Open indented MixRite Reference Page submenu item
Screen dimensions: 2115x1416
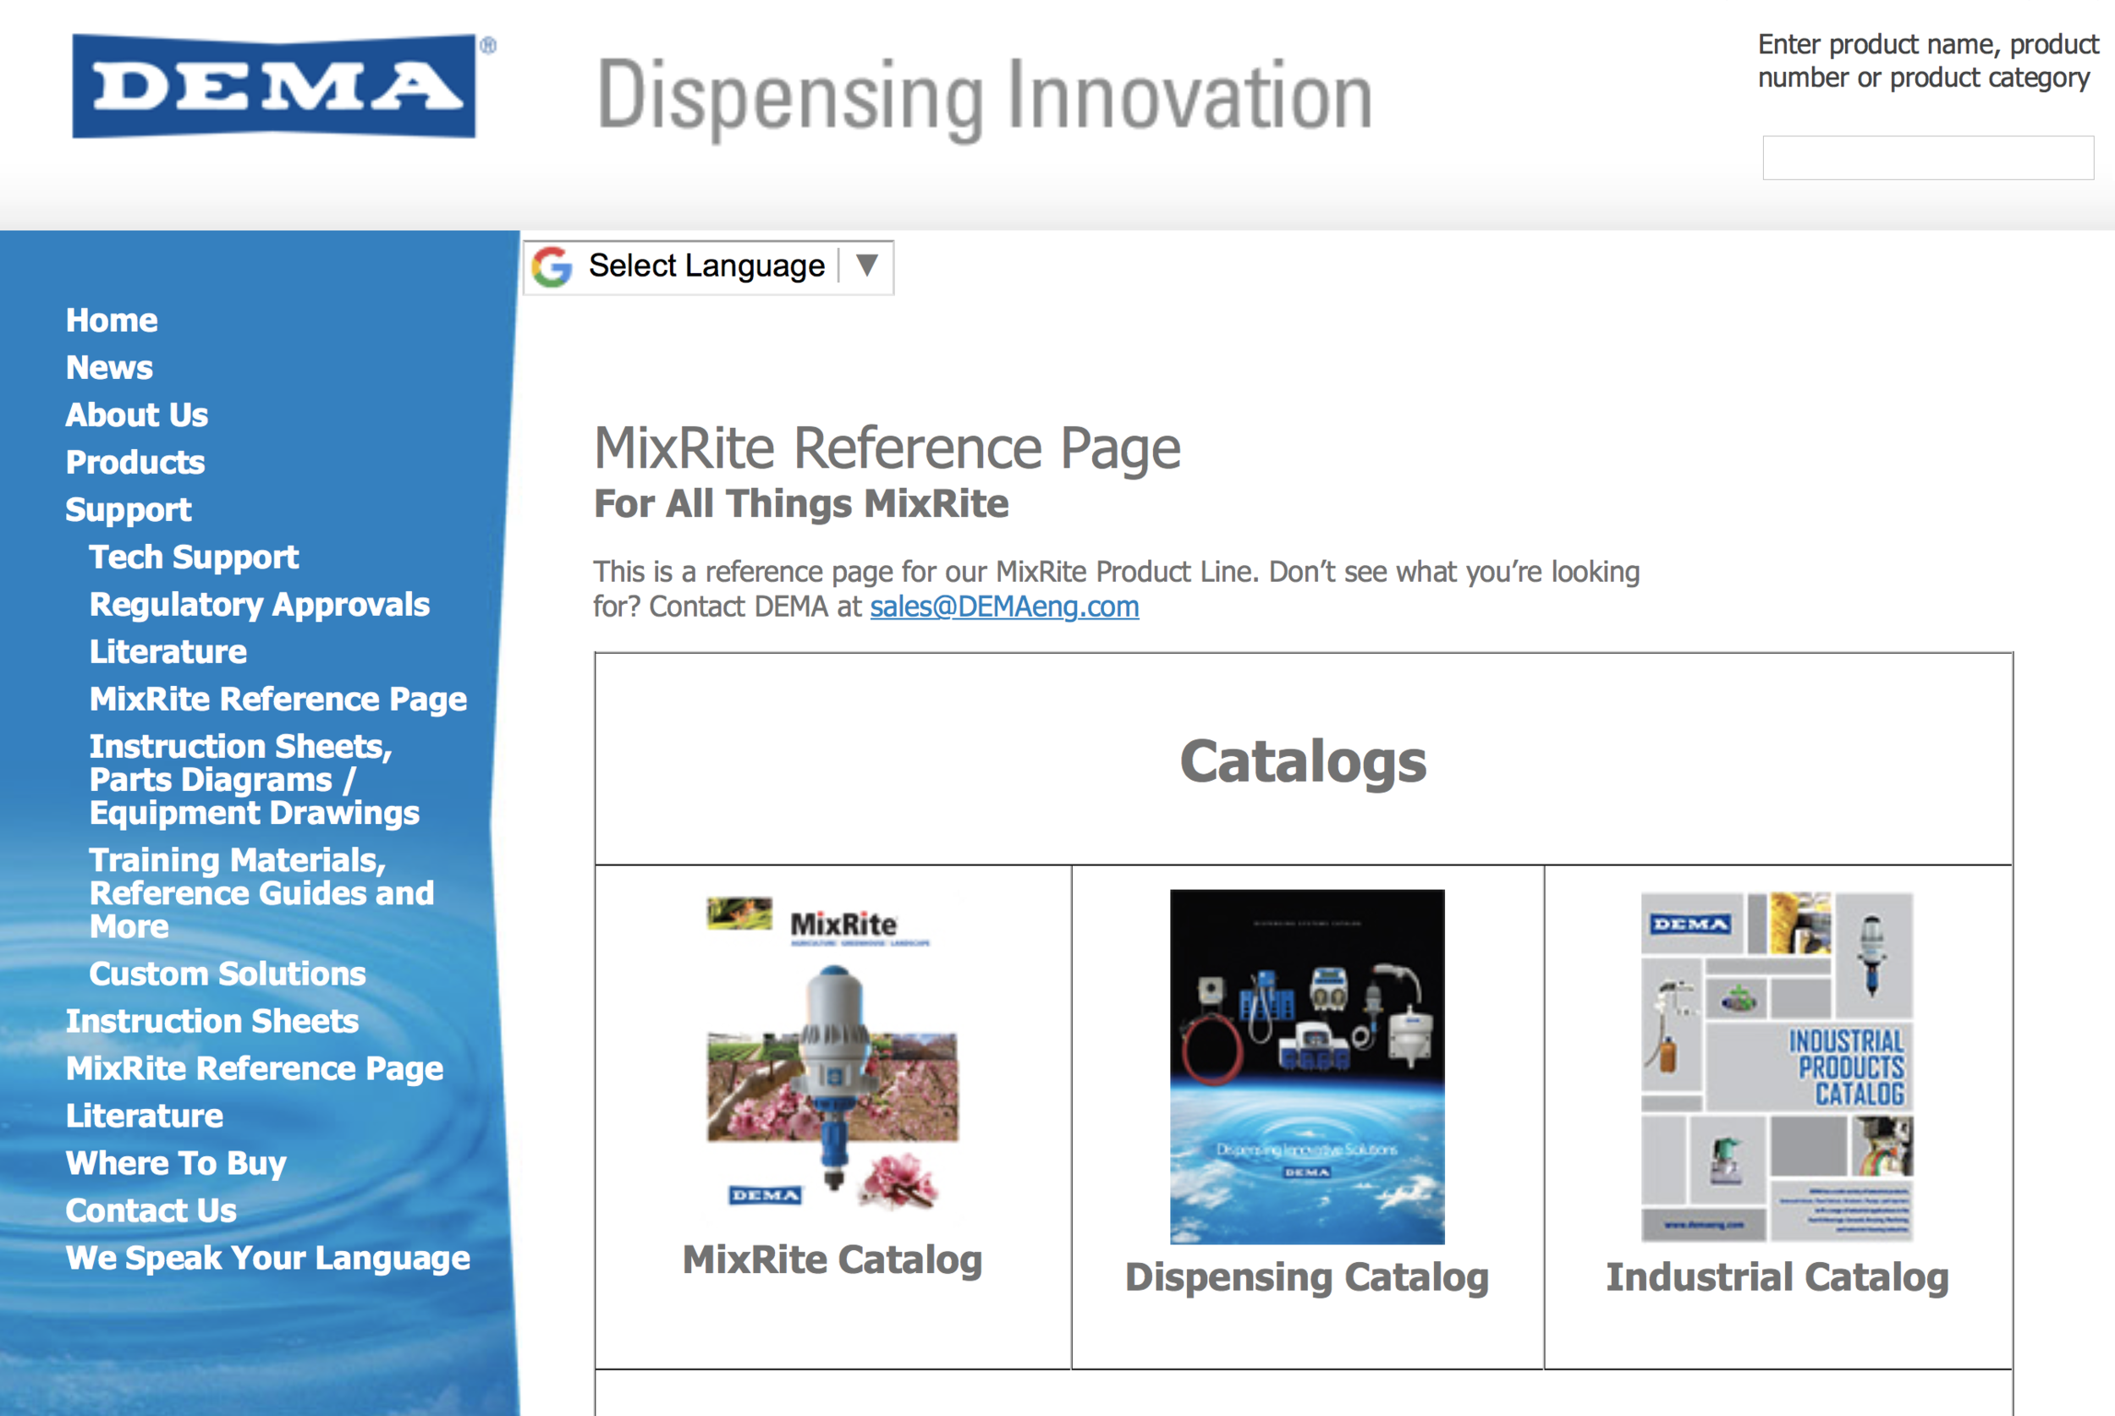[x=278, y=700]
